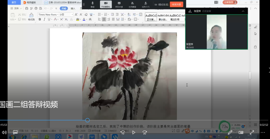Collapse the 张亚萍 video panel with chevron

[x=243, y=11]
